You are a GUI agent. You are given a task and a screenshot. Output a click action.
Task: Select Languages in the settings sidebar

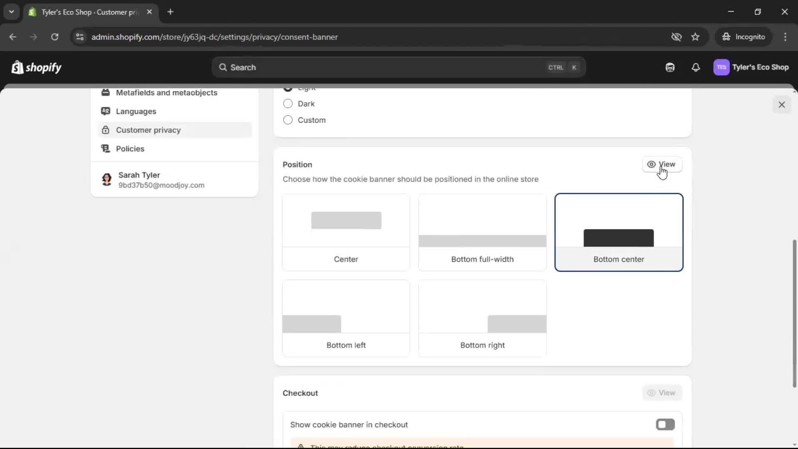pos(136,111)
